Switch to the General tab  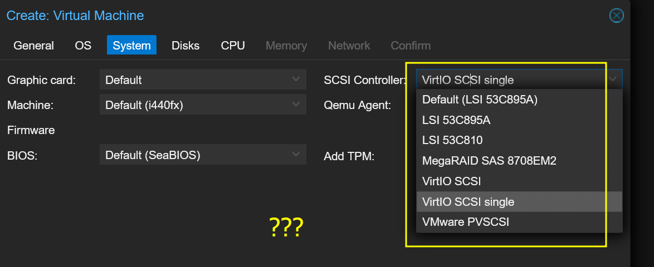pyautogui.click(x=33, y=46)
